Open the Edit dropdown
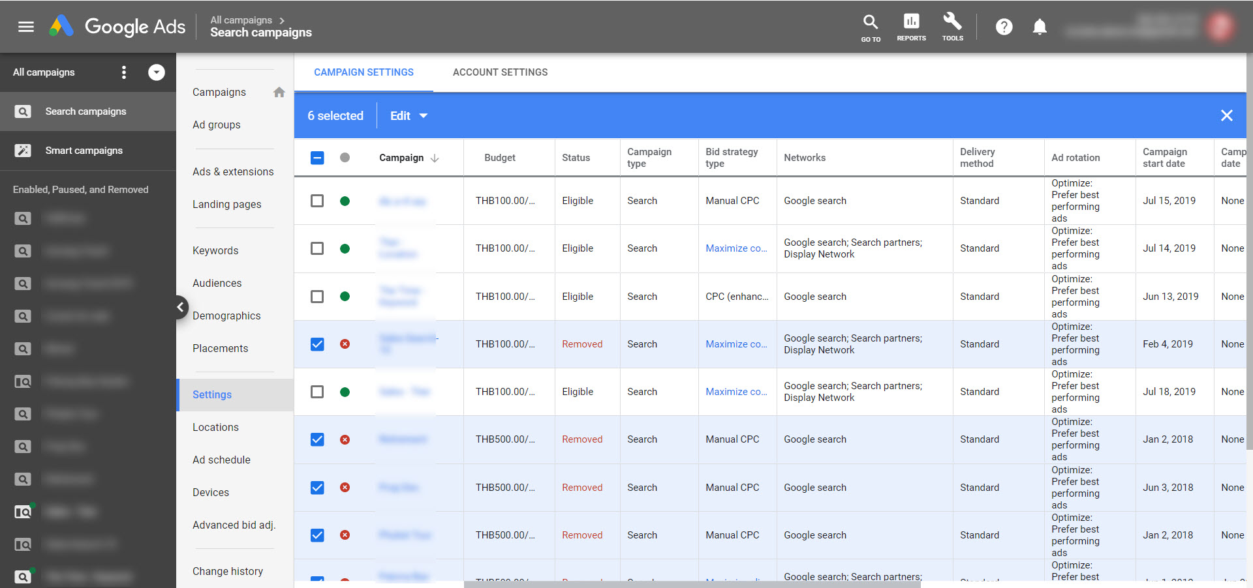The width and height of the screenshot is (1253, 588). pyautogui.click(x=409, y=115)
